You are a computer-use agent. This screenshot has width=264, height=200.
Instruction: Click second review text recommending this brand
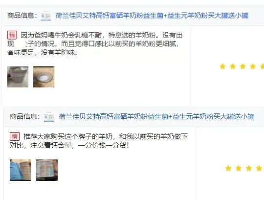[99, 141]
